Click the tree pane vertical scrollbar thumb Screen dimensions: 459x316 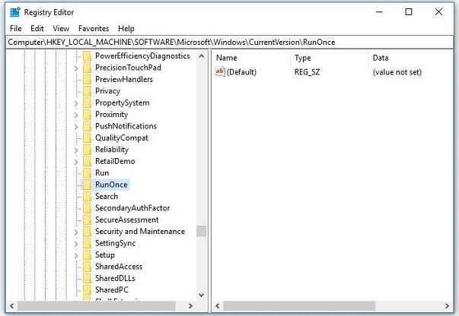[202, 231]
